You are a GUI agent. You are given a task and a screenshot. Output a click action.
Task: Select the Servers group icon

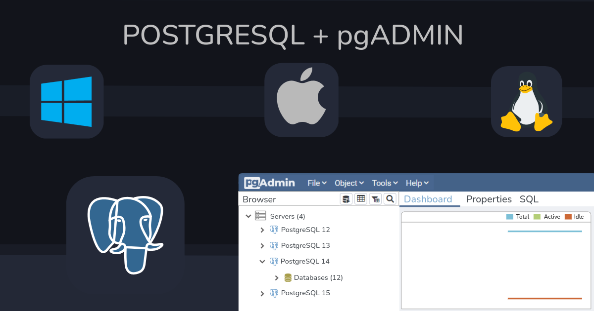[x=261, y=216]
